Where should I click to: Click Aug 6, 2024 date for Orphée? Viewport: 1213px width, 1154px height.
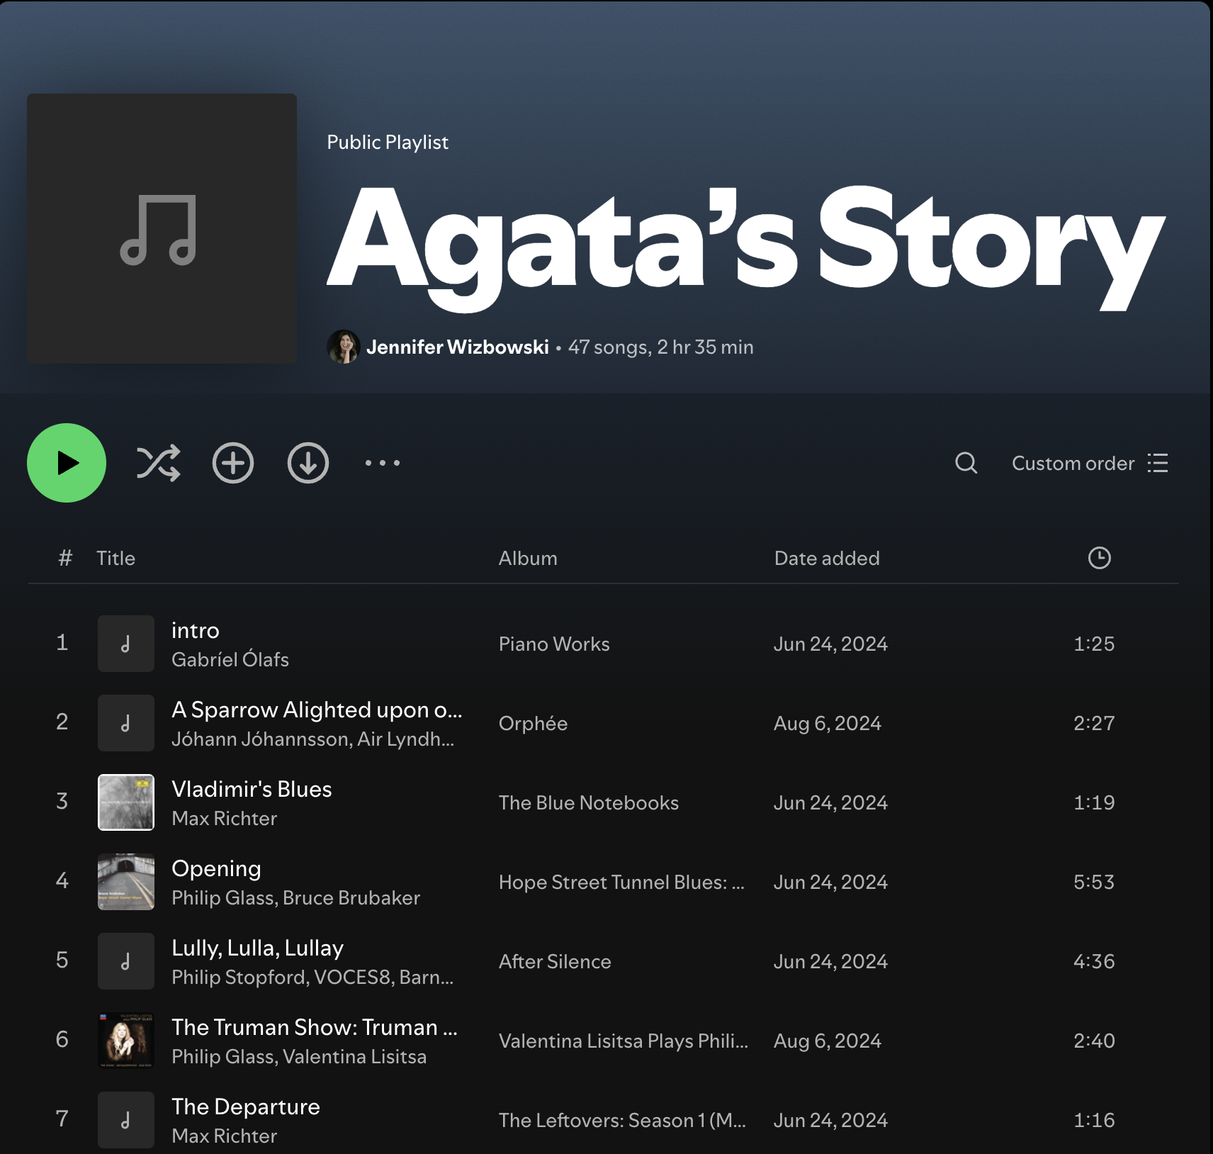[x=828, y=723]
